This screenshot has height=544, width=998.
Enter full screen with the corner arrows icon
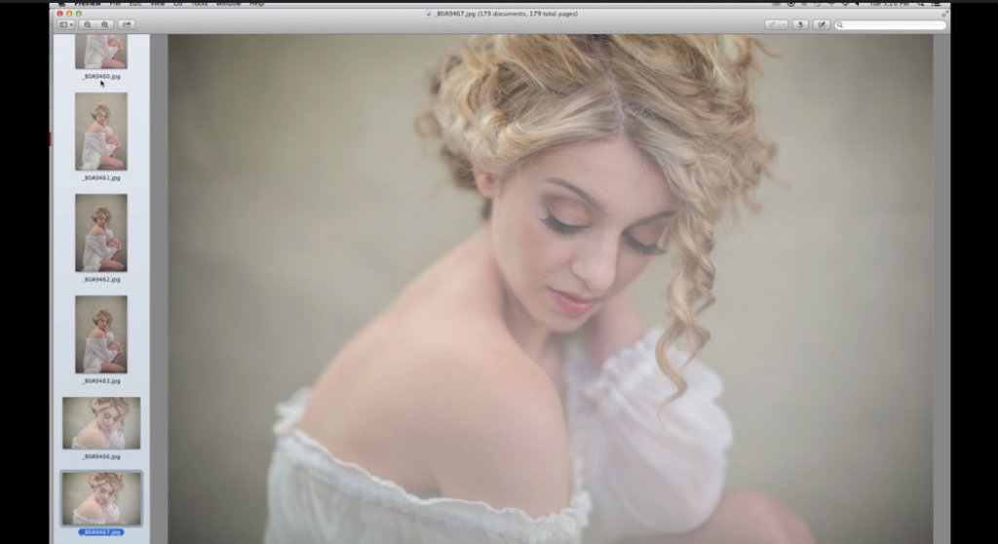(x=944, y=14)
